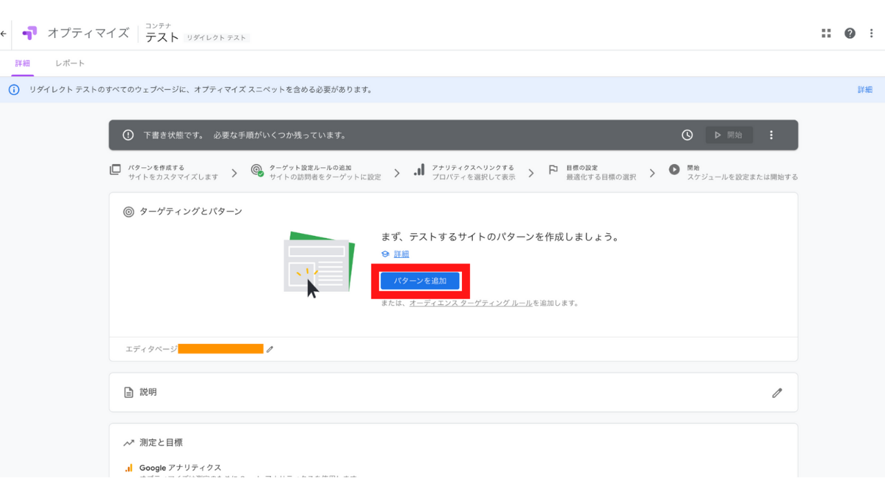The image size is (885, 498).
Task: Edit the 説明 section with pencil icon
Action: point(777,393)
